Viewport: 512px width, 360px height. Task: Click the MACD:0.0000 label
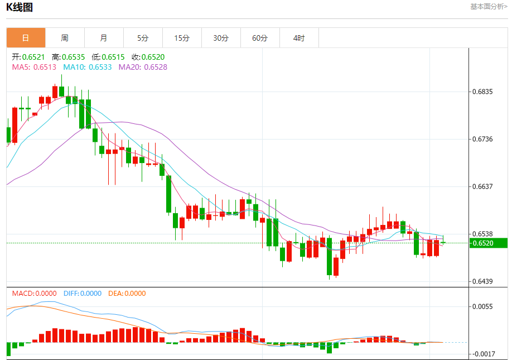coord(34,294)
